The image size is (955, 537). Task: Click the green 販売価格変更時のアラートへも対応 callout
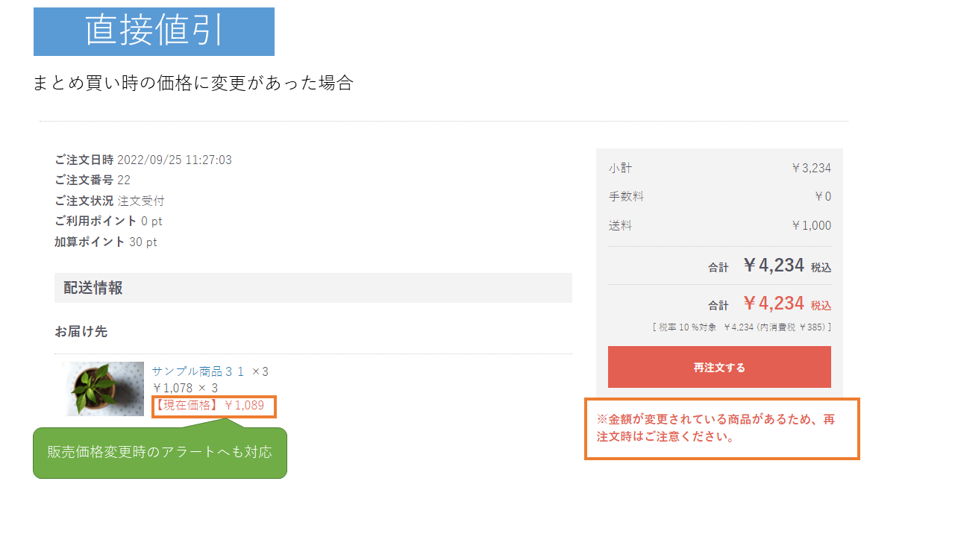(160, 452)
